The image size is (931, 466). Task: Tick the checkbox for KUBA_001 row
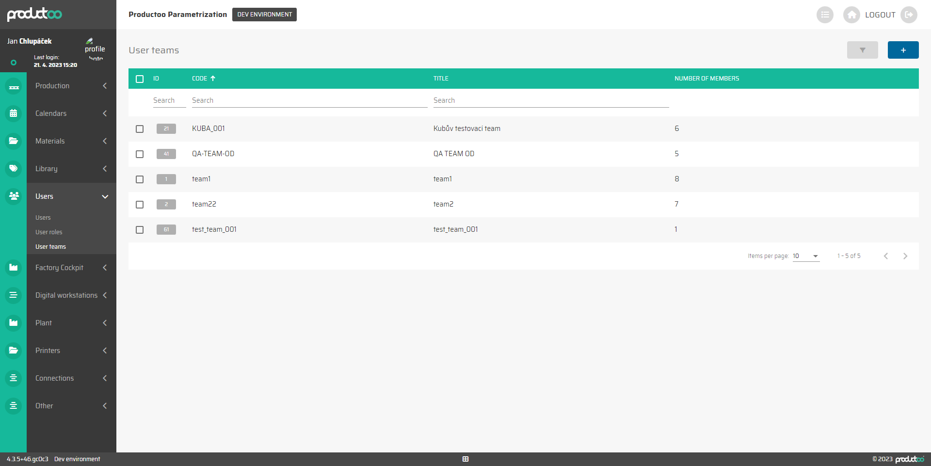[140, 129]
